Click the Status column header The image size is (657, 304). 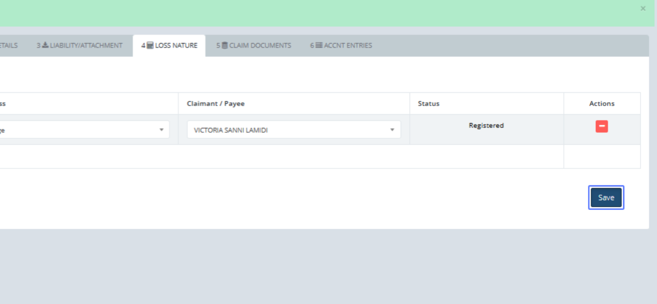pyautogui.click(x=429, y=104)
